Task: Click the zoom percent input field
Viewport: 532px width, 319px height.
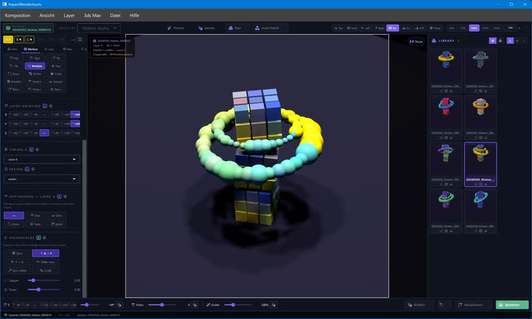Action: click(x=510, y=28)
